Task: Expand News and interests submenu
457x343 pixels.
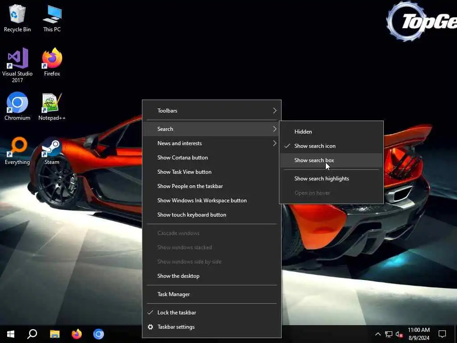Action: (x=212, y=143)
